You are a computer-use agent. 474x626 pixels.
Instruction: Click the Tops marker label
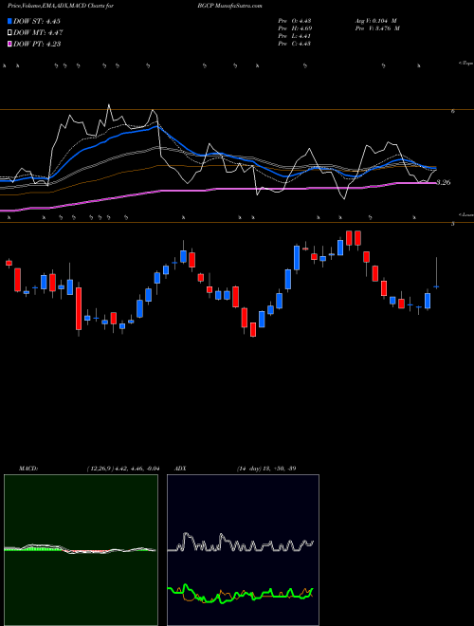(465, 64)
